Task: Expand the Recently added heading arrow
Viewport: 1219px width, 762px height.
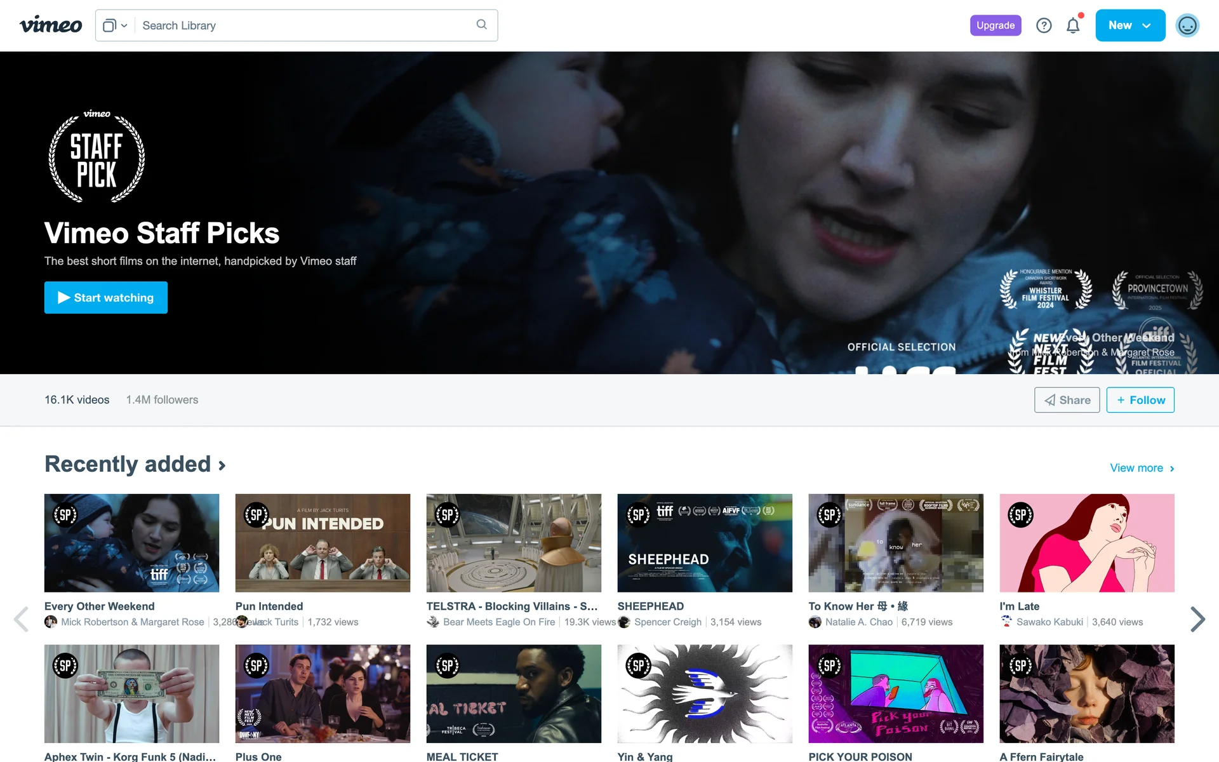Action: tap(222, 465)
